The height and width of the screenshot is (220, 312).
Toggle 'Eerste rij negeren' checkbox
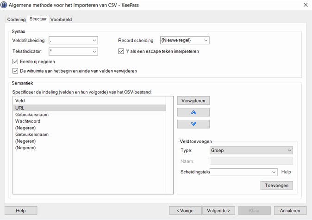pos(16,61)
